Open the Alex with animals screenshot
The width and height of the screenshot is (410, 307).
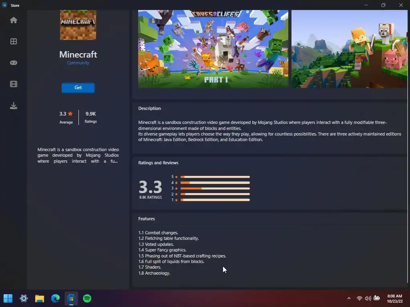tap(349, 49)
